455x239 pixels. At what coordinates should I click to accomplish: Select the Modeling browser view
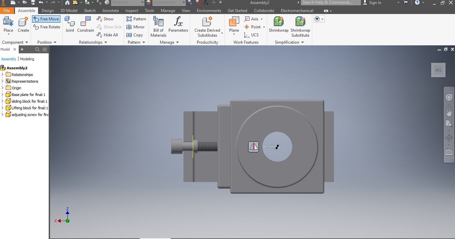(27, 59)
